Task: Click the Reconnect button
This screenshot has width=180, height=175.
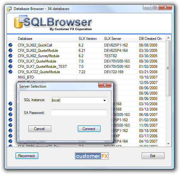Action: [x=27, y=156]
